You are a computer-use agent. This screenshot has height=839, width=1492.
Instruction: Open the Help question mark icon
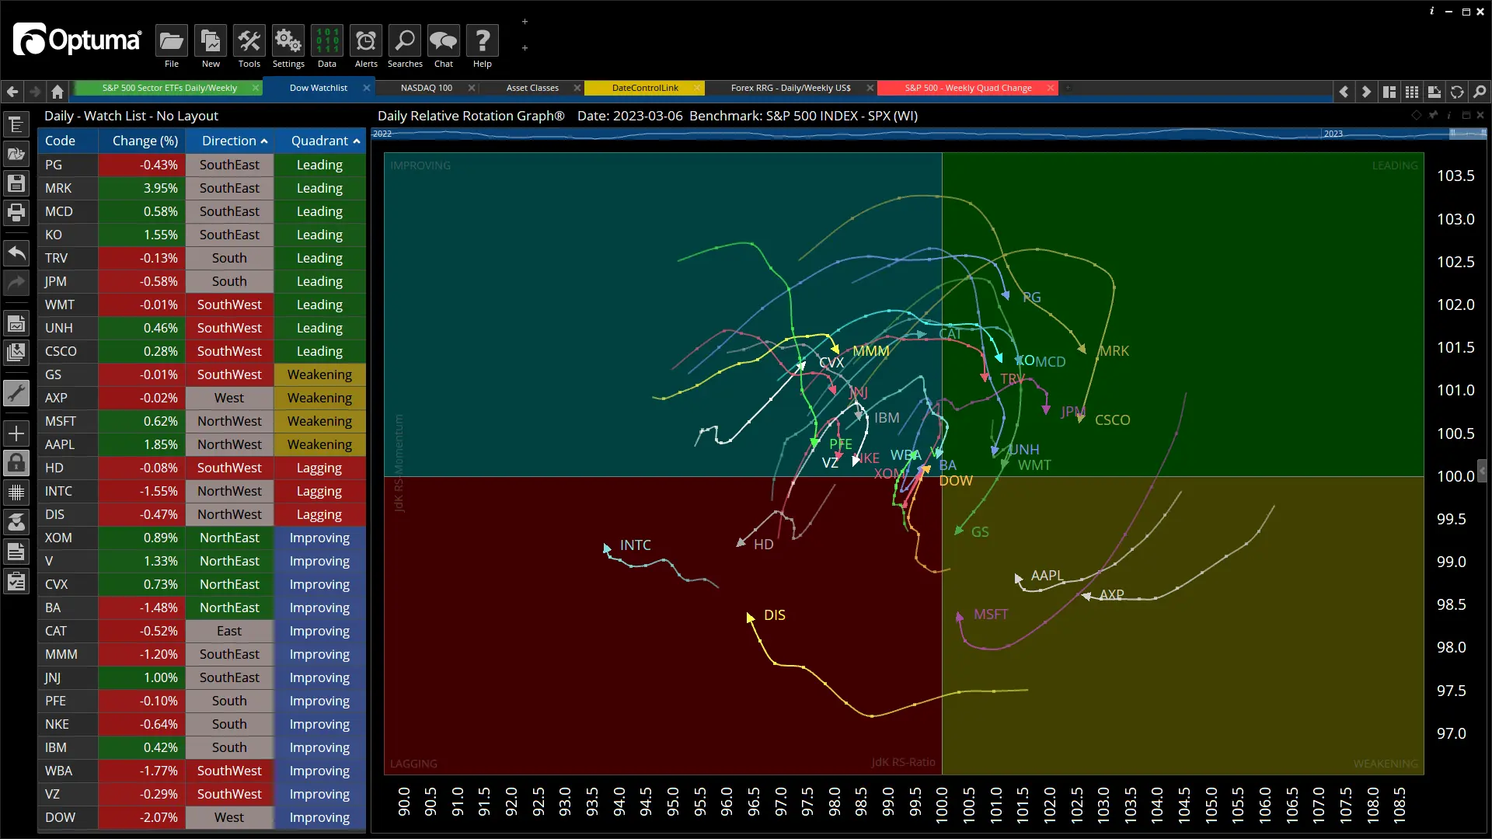click(483, 41)
